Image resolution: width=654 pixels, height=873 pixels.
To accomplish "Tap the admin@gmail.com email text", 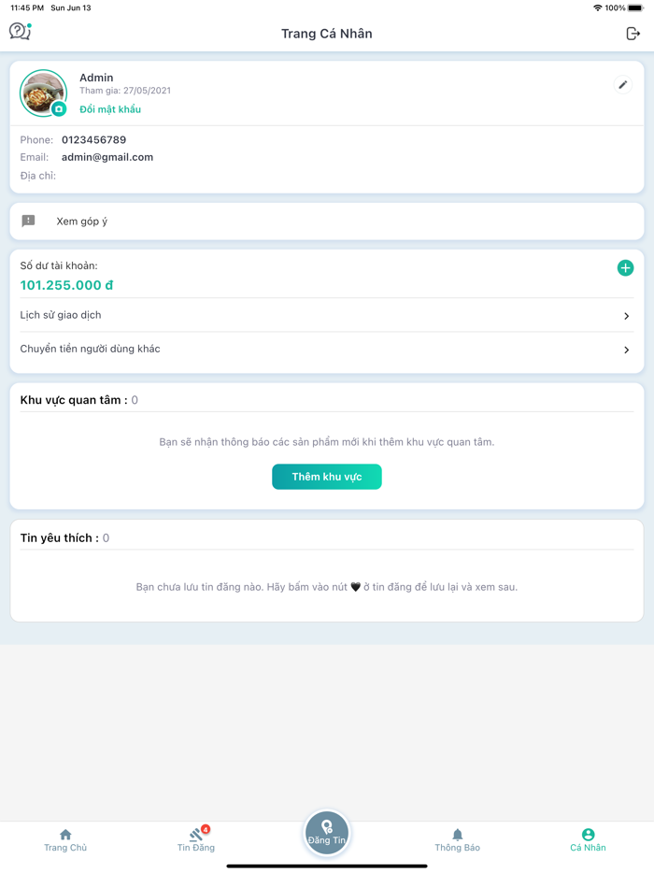I will 107,157.
